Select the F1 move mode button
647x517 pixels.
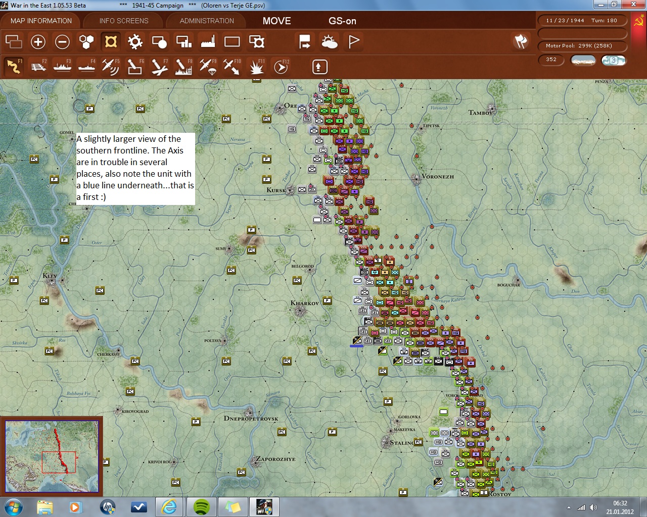pos(14,66)
